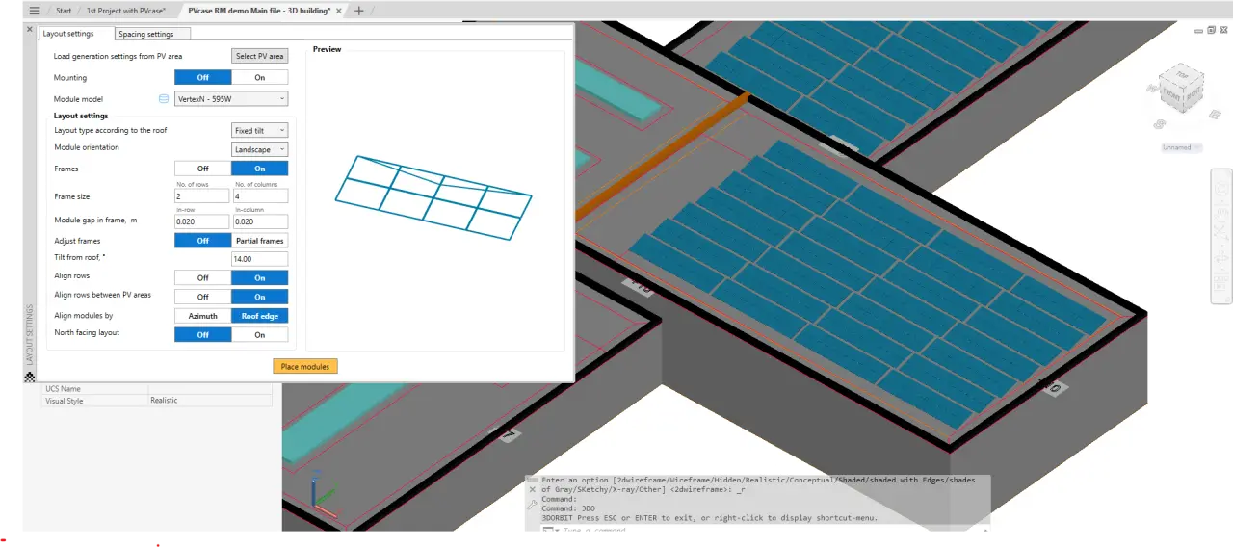
Task: Enable North facing layout On
Action: pos(259,335)
